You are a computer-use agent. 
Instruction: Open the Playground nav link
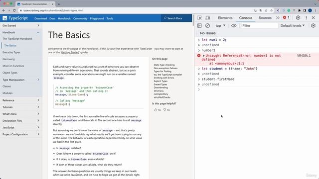[x=97, y=18]
